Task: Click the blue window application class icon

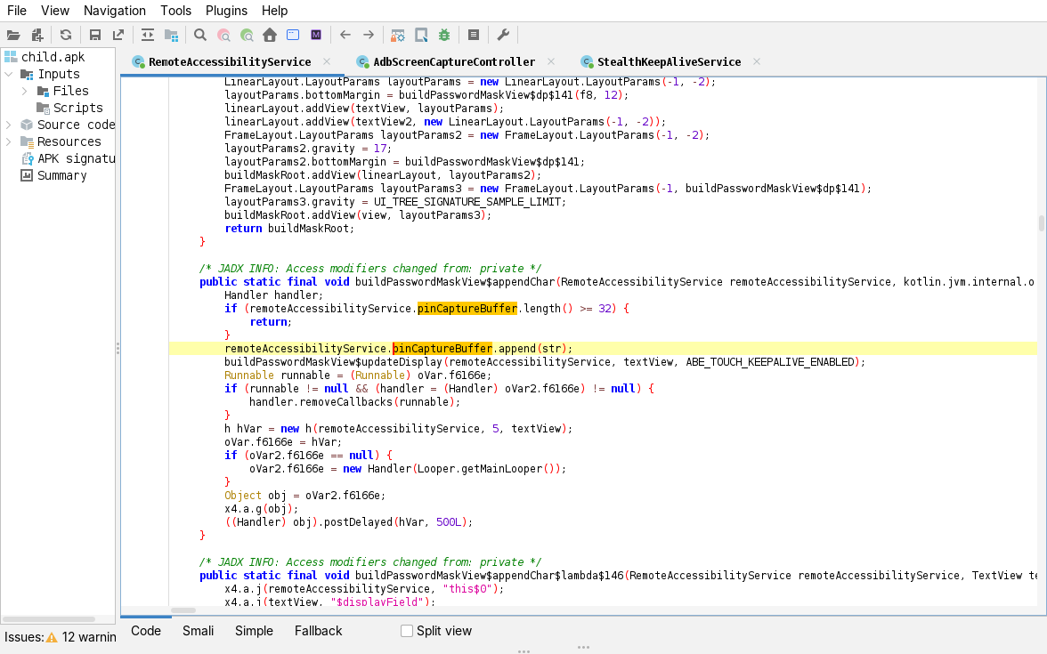Action: click(292, 35)
